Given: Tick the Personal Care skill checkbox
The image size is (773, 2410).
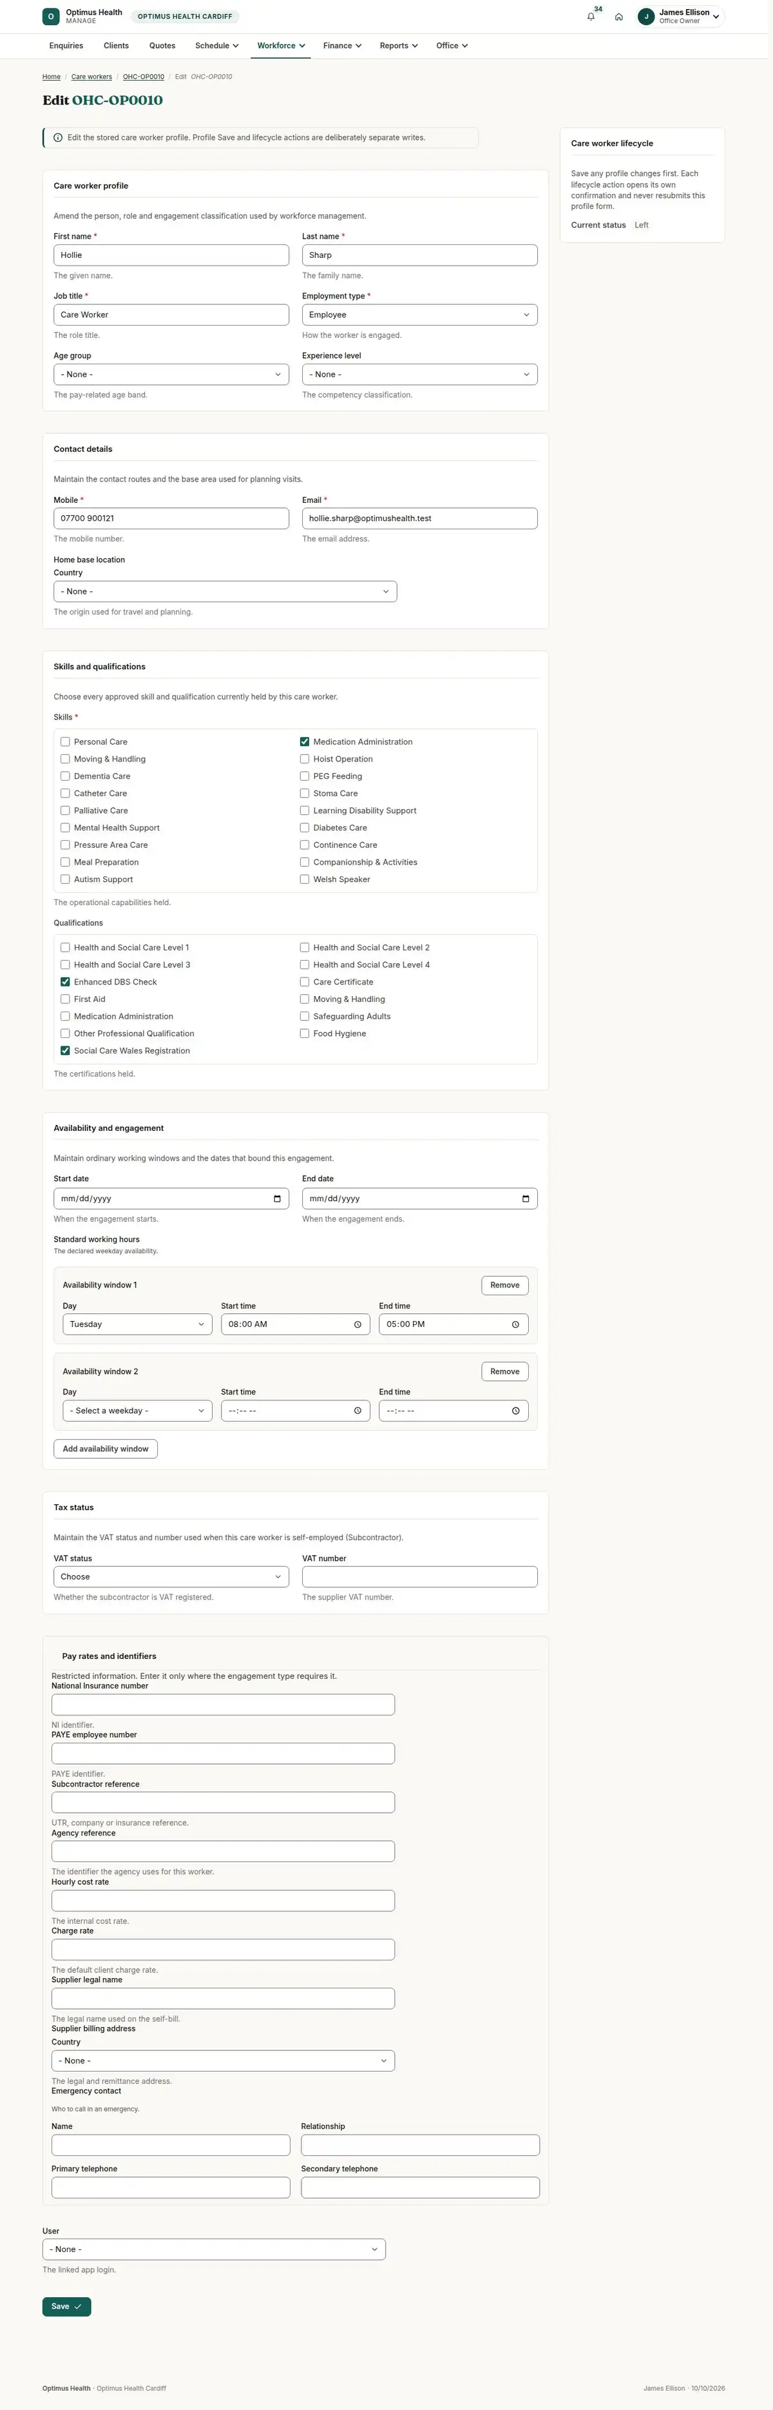Looking at the screenshot, I should coord(66,742).
